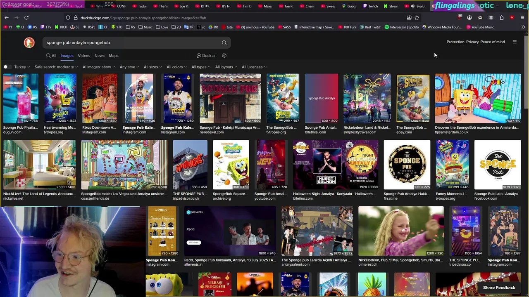Open the YT bookmark in bookmarks bar
Viewport: 529px width, 297px height.
click(x=8, y=27)
